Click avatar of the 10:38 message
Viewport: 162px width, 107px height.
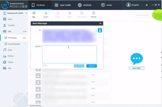pyautogui.click(x=38, y=89)
